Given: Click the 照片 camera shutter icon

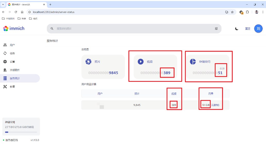Looking at the screenshot, I should 88,62.
